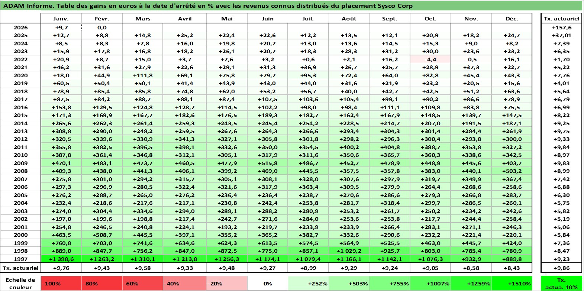Select the 'Mai' column header
This screenshot has height=291, width=584.
pyautogui.click(x=227, y=19)
